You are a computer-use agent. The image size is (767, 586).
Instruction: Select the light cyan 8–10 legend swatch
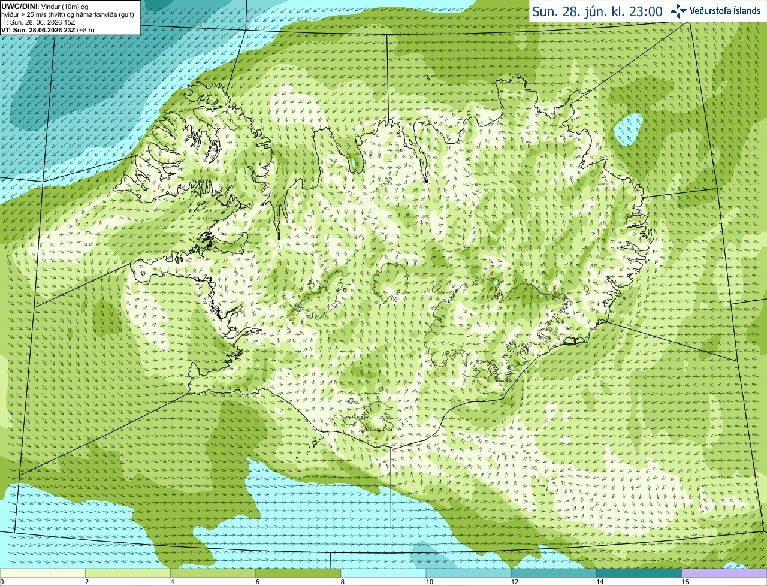click(x=383, y=573)
